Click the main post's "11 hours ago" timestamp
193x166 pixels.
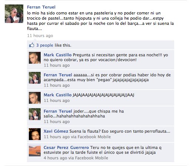[x=40, y=36]
